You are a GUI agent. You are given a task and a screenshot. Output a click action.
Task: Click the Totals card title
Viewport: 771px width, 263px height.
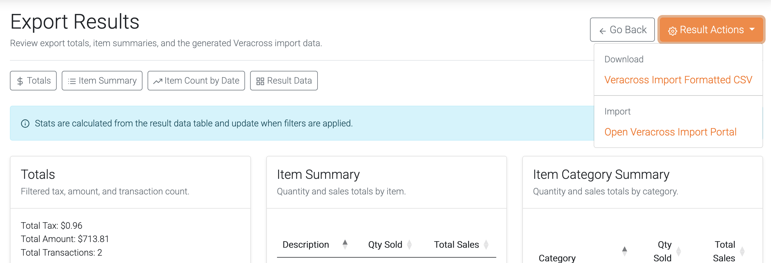38,174
